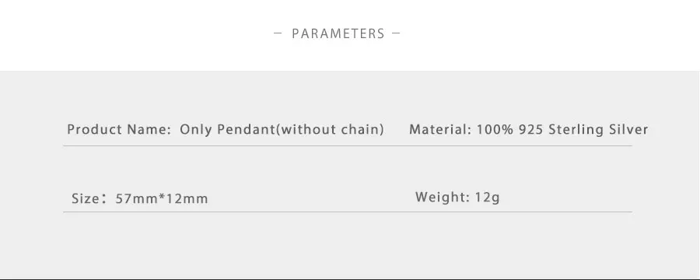This screenshot has height=280, width=700.
Task: Select the 'Size' label
Action: click(x=85, y=198)
